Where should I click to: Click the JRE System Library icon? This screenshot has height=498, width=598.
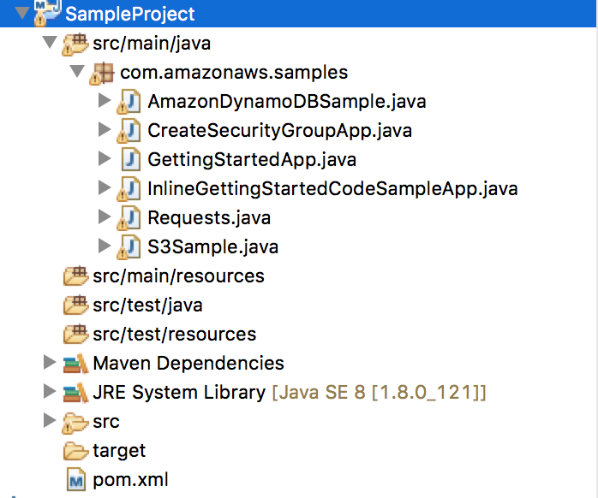point(75,393)
